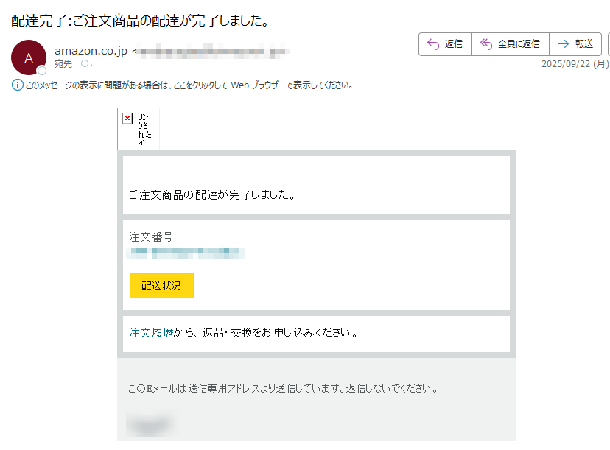Click the email subject line 配達完了

click(139, 21)
